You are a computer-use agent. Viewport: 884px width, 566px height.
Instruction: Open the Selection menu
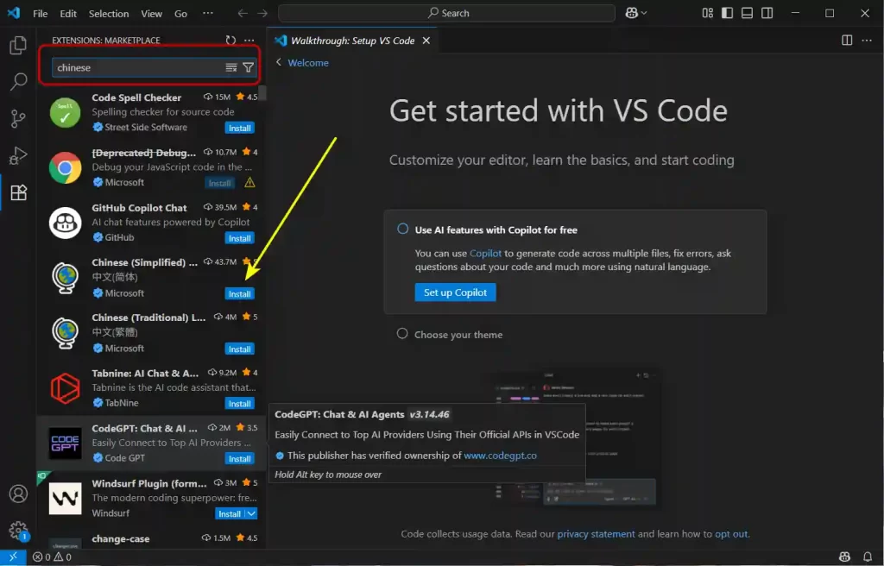(109, 14)
